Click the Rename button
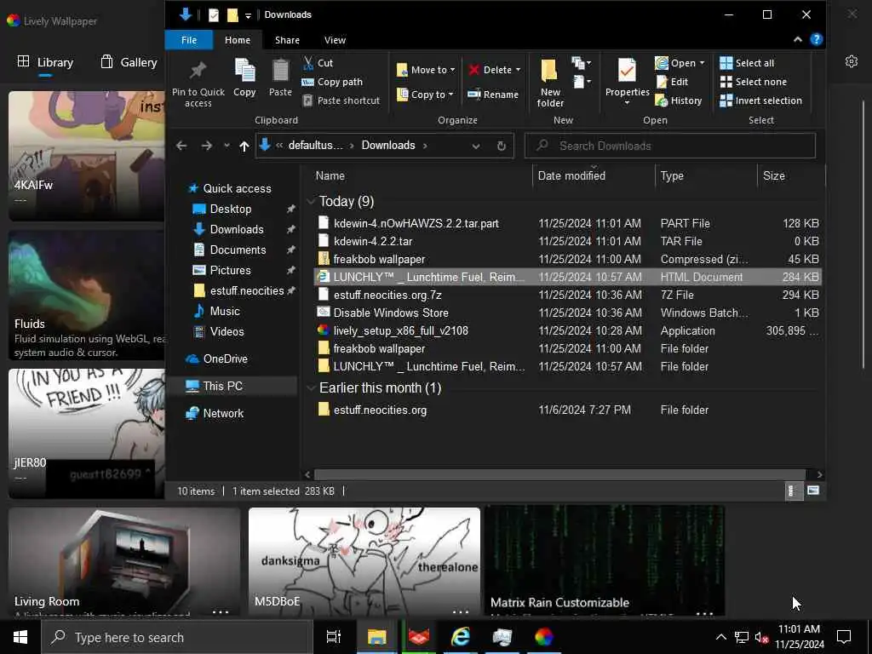Image resolution: width=872 pixels, height=654 pixels. [x=493, y=95]
